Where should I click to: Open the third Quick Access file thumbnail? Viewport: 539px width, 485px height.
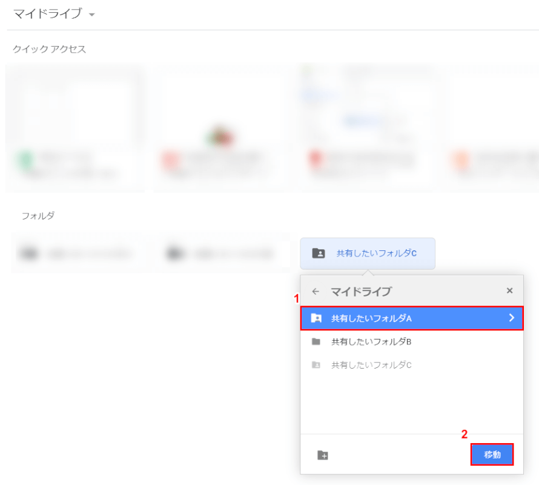[367, 129]
